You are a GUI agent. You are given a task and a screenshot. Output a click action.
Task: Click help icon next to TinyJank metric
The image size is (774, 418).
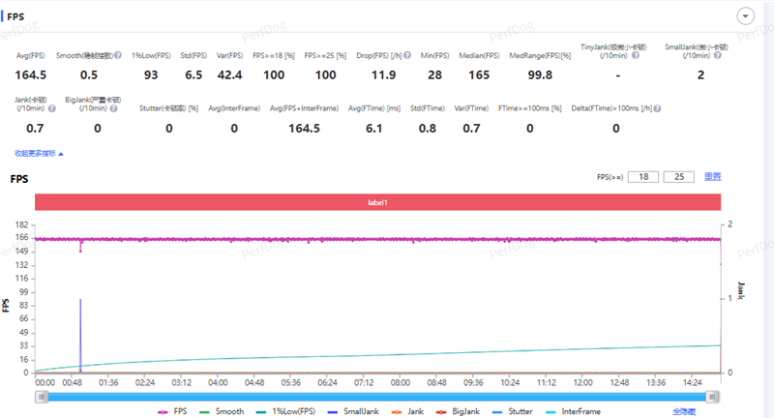(x=633, y=56)
